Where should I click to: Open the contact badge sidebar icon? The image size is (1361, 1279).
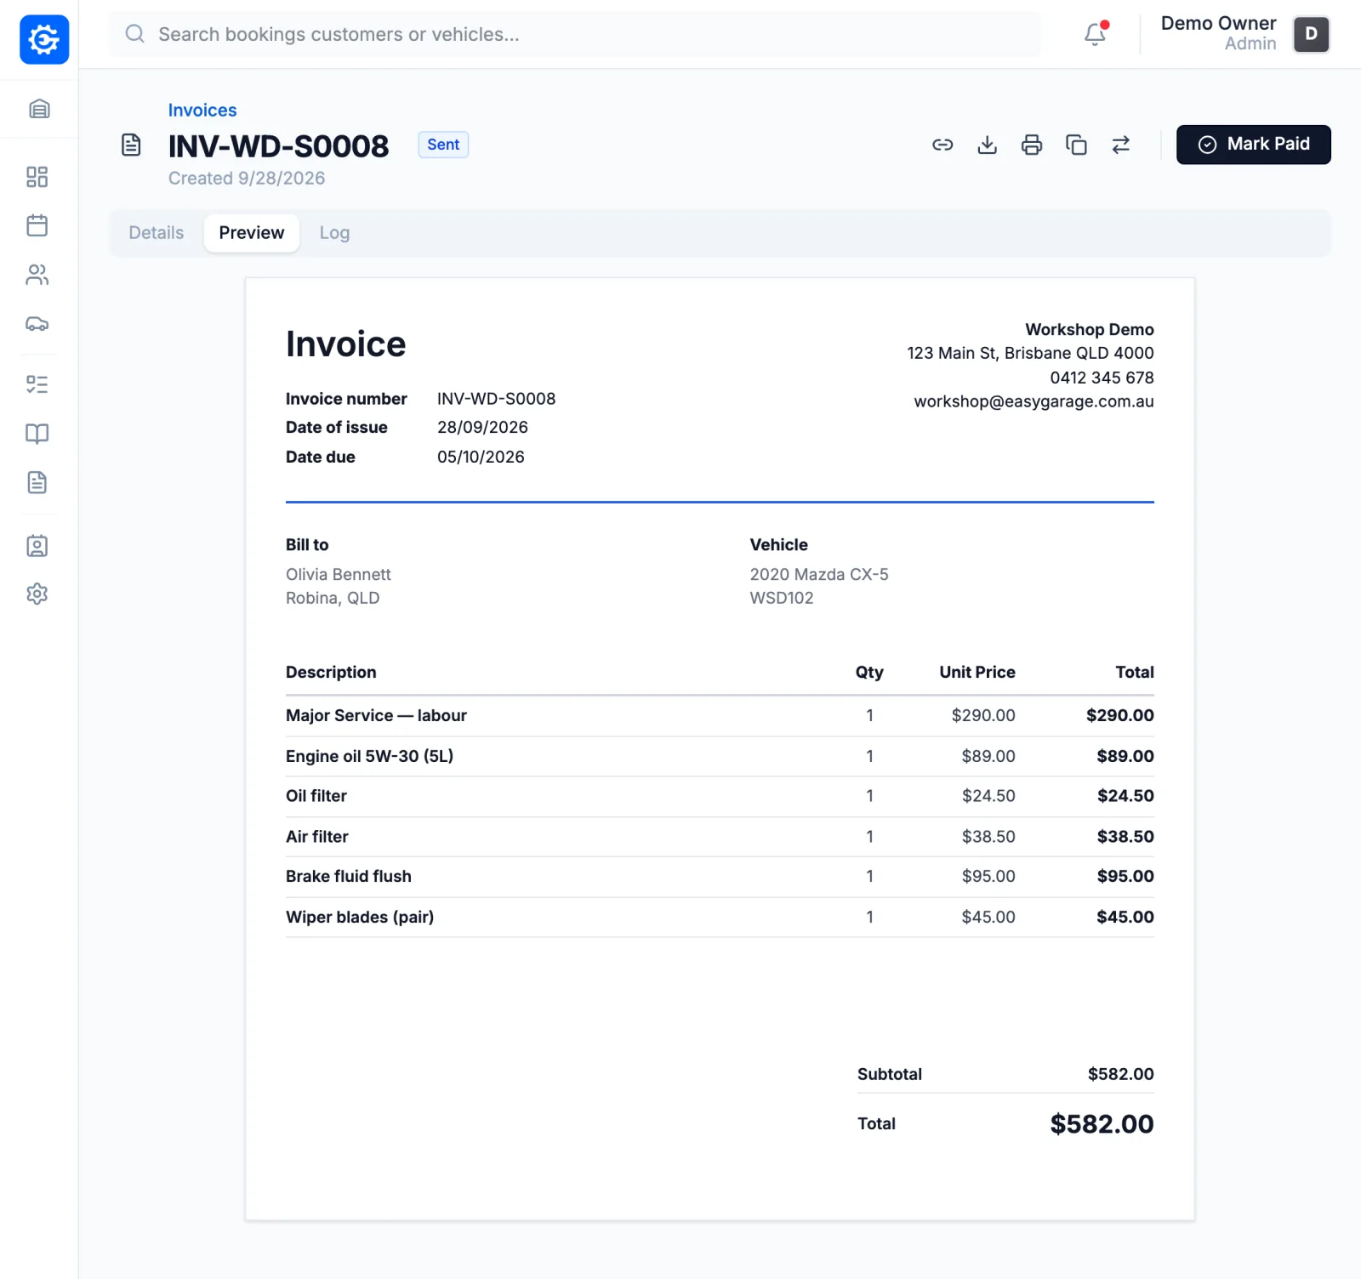coord(37,545)
